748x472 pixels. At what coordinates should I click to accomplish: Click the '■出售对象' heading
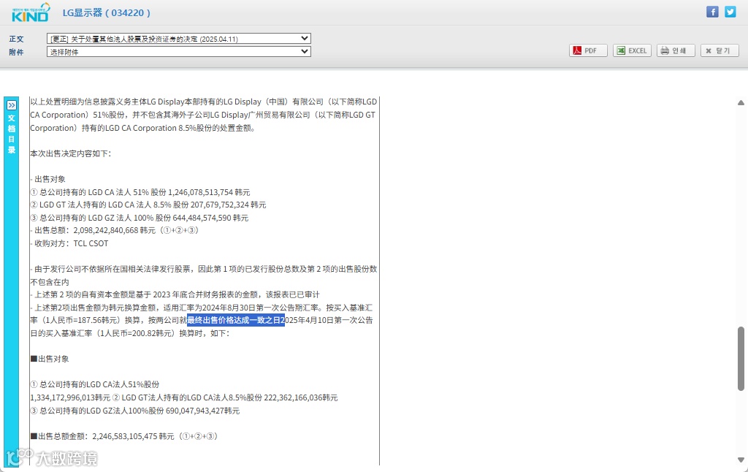(x=50, y=359)
